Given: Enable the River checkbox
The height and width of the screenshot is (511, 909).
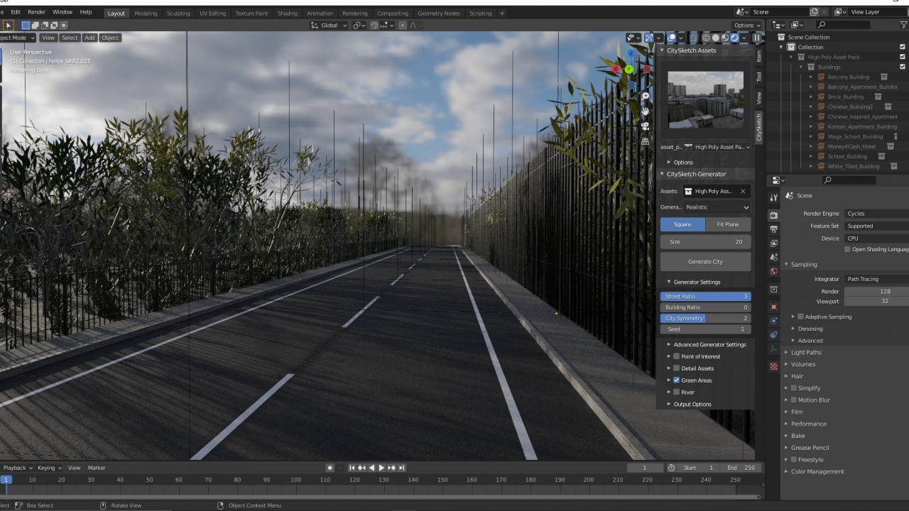Looking at the screenshot, I should tap(676, 392).
